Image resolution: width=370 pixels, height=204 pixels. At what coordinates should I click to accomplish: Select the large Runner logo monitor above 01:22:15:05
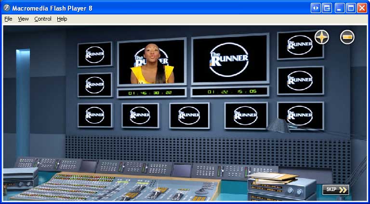(x=230, y=59)
